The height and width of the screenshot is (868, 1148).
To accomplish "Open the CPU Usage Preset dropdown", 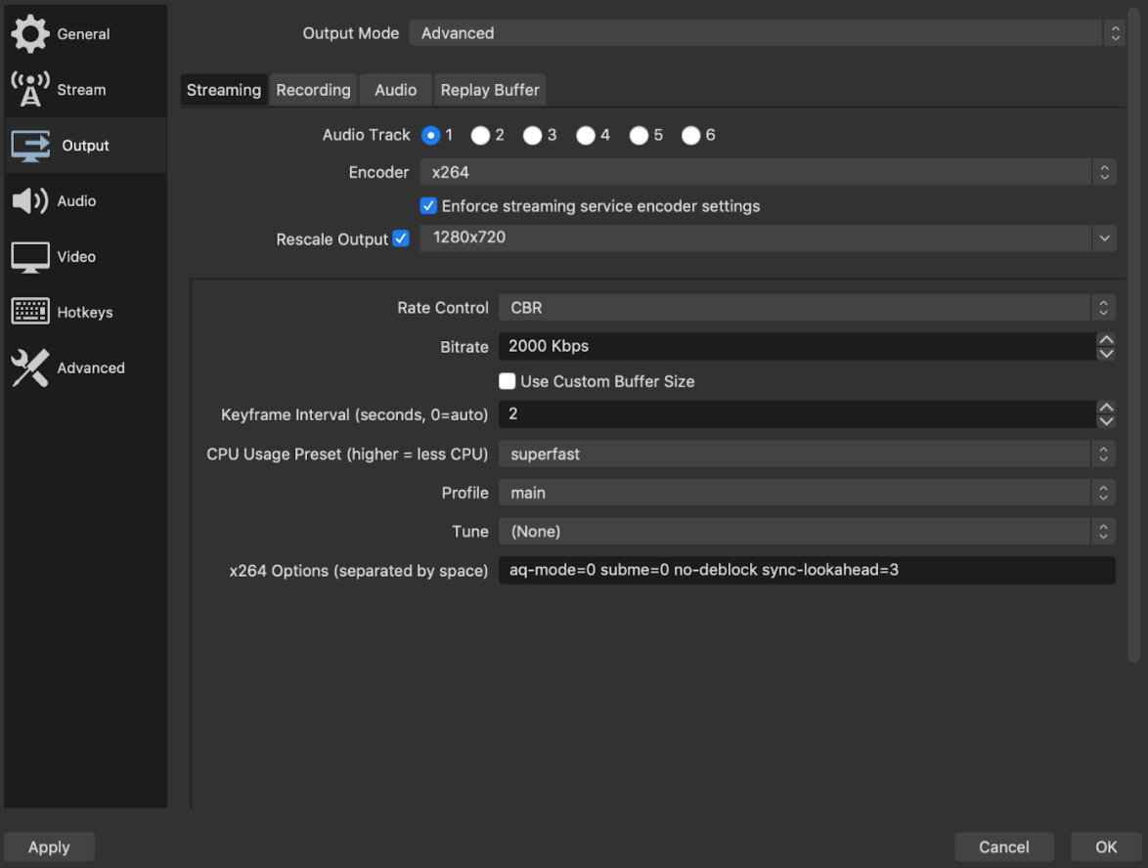I will tap(807, 454).
